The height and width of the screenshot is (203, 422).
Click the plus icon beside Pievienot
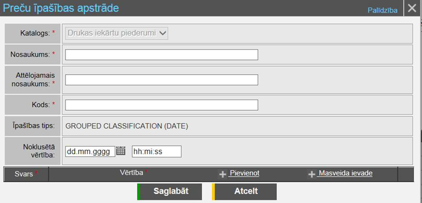click(x=223, y=174)
